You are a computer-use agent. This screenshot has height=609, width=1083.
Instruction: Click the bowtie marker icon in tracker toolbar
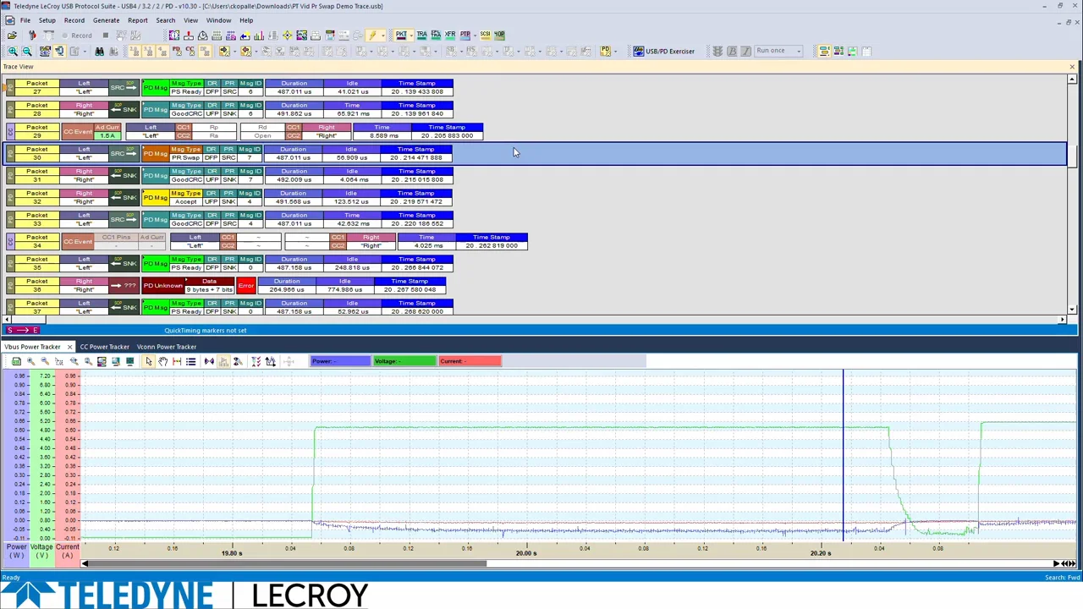209,362
